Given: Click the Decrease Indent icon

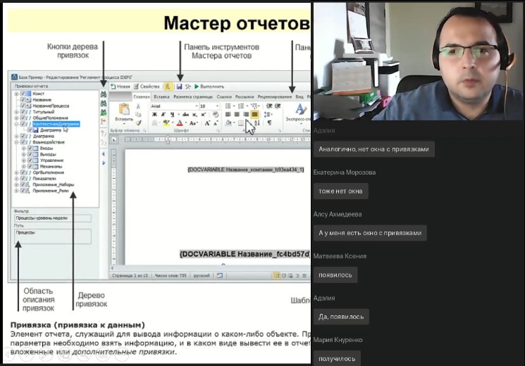Looking at the screenshot, I should [269, 106].
